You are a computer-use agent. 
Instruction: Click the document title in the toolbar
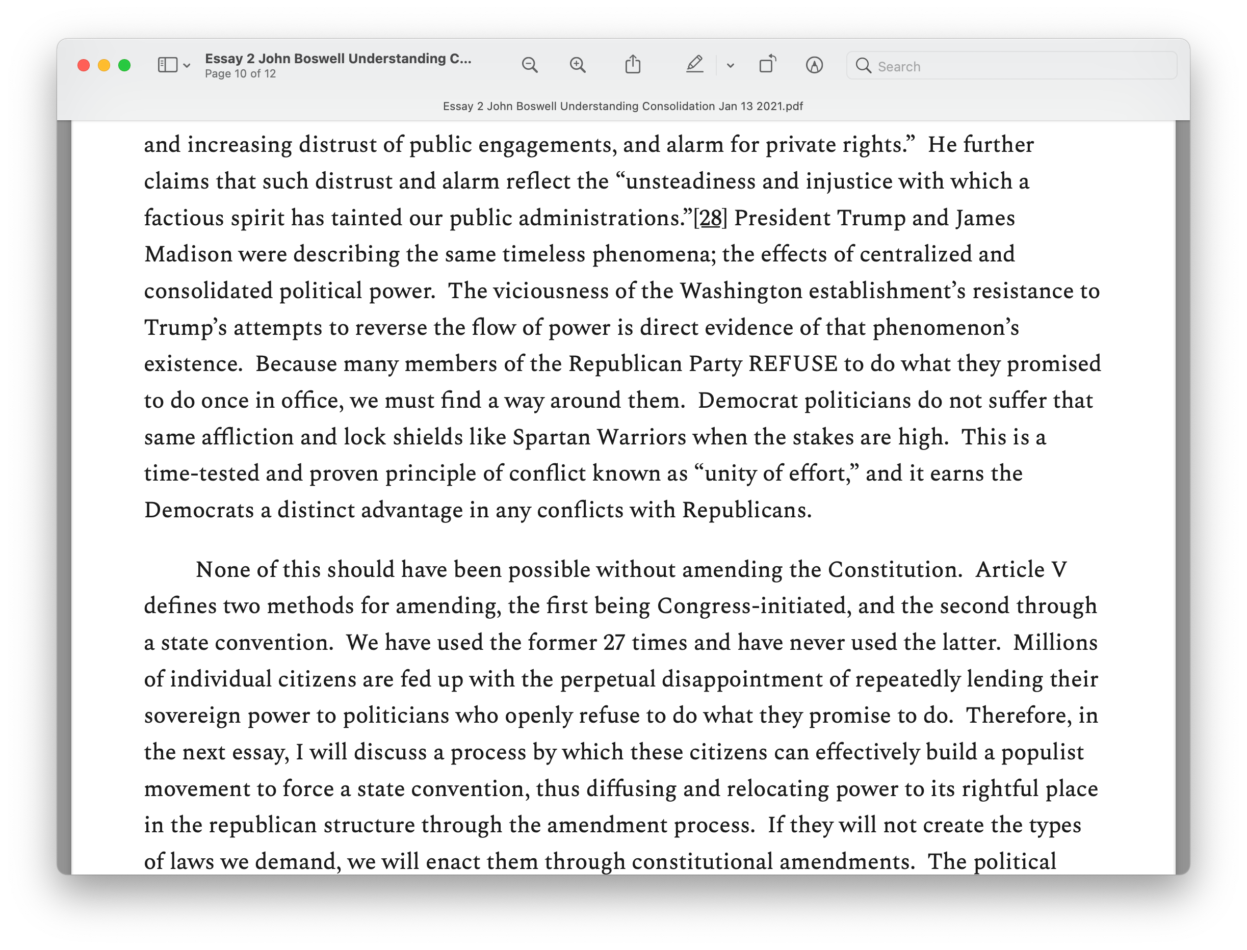click(337, 59)
